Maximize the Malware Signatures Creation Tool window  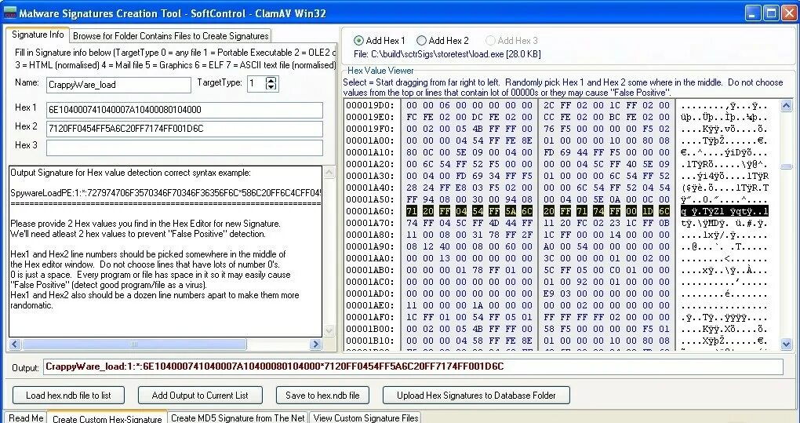[771, 13]
